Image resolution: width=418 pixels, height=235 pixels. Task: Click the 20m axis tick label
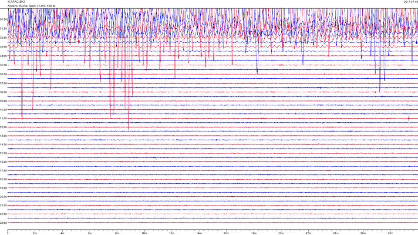(281, 233)
